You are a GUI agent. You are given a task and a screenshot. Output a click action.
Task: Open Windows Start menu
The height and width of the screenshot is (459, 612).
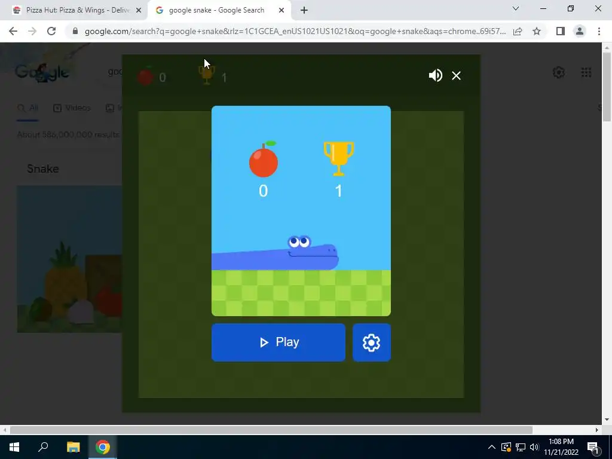(x=14, y=447)
